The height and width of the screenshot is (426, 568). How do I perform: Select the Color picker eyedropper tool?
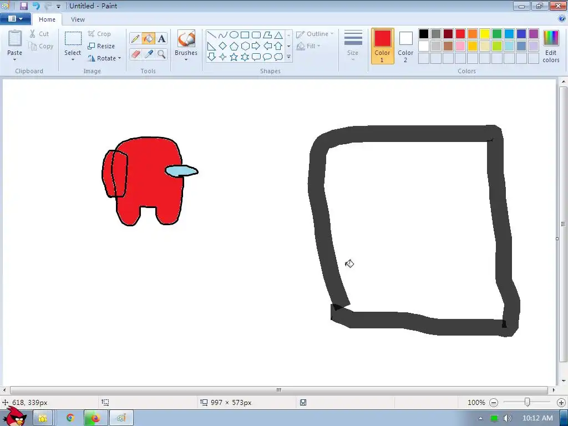click(x=149, y=54)
